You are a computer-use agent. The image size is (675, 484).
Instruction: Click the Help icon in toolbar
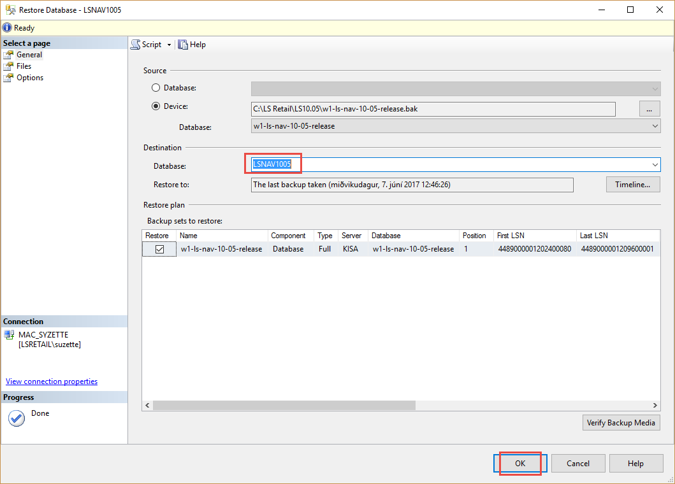[183, 45]
